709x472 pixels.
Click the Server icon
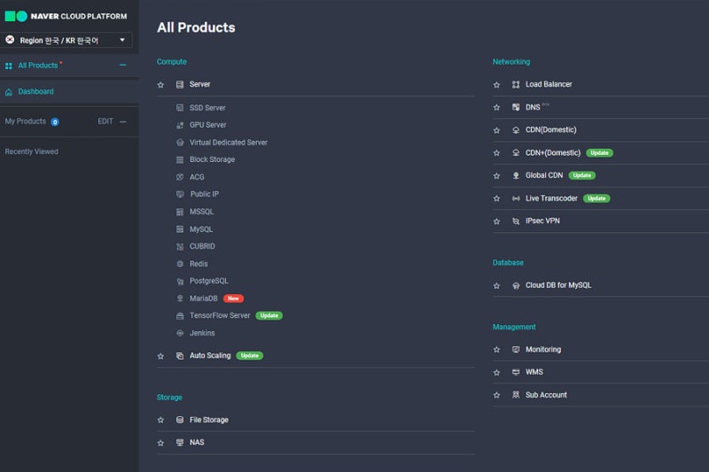[x=180, y=84]
